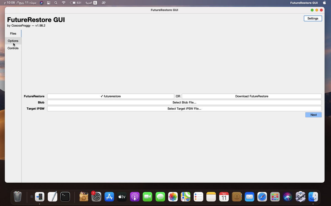The image size is (331, 206).
Task: Open Photos app in dock
Action: 173,197
